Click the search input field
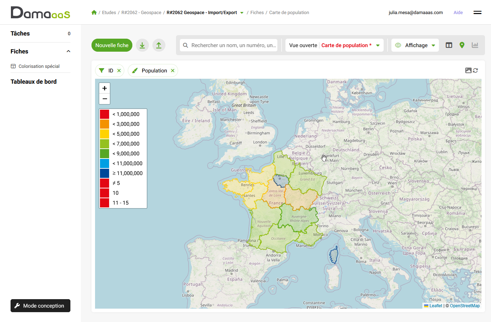The image size is (491, 322). coord(232,45)
